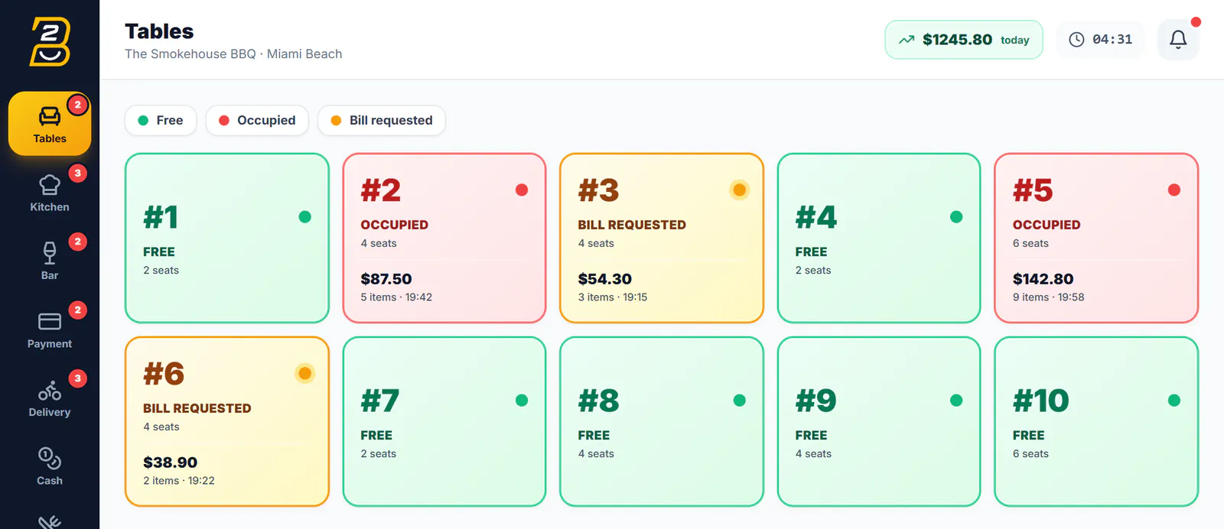Viewport: 1224px width, 529px height.
Task: Click the '6 seats' text on table #10
Action: [x=1030, y=454]
